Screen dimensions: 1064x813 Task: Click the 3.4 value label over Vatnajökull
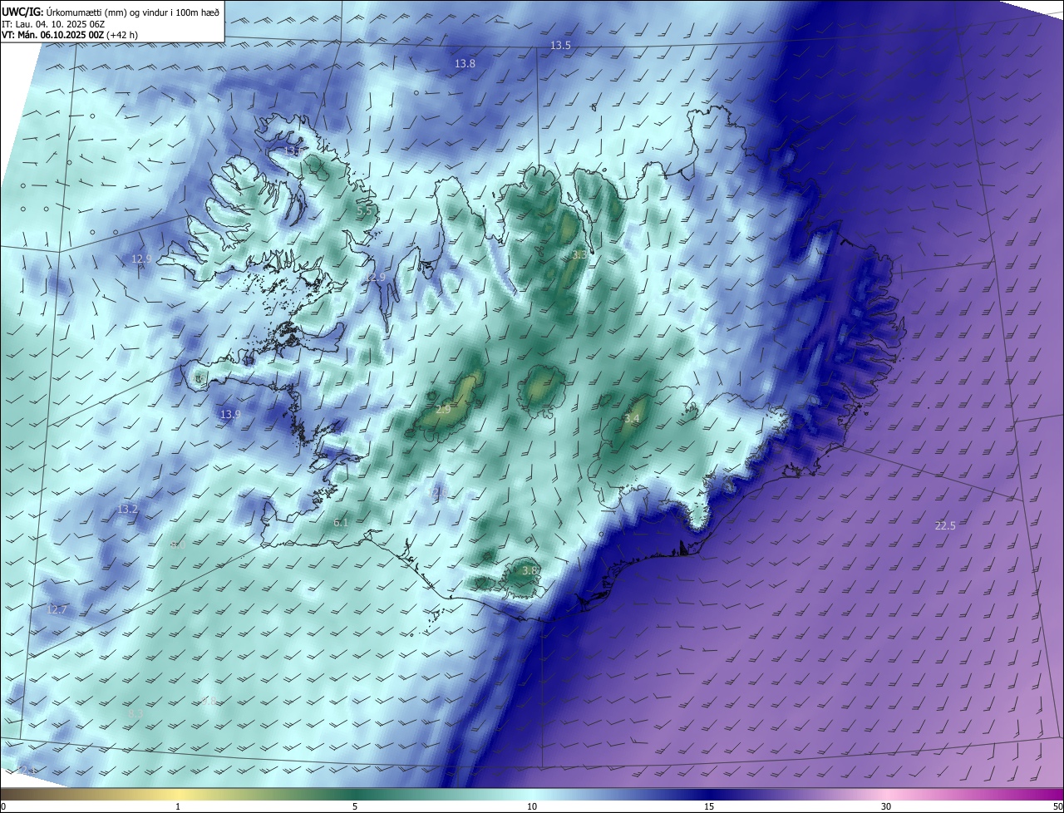pos(632,418)
